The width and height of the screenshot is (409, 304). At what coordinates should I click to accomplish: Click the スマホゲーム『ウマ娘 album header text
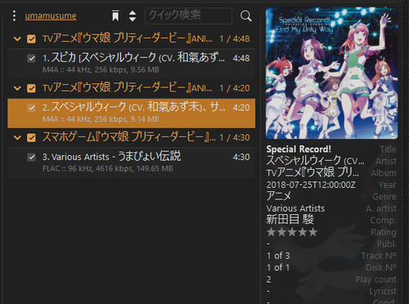click(x=128, y=137)
